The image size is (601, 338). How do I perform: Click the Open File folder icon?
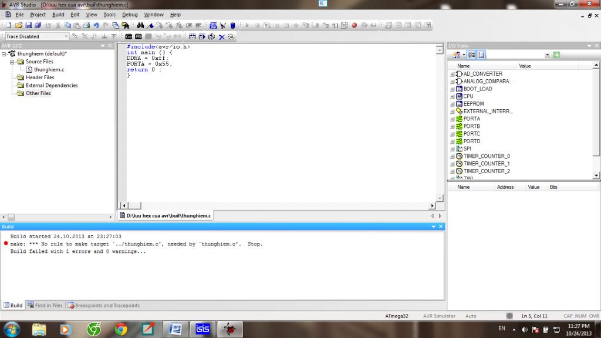[18, 25]
